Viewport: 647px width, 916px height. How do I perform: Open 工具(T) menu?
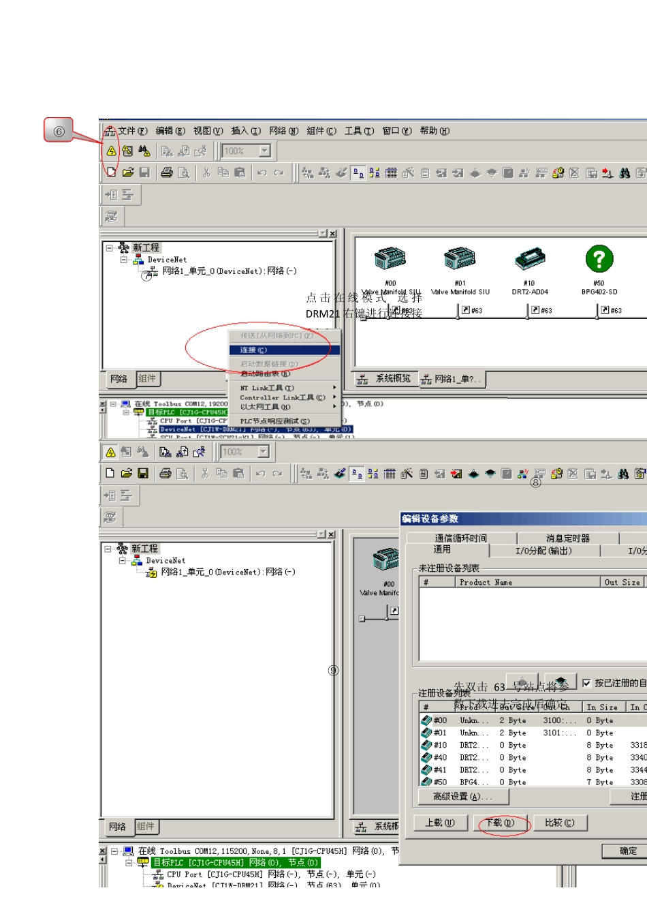pyautogui.click(x=359, y=131)
